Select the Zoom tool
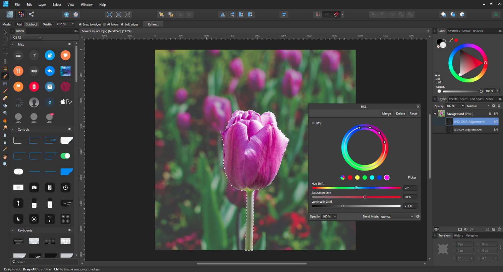 tap(5, 164)
